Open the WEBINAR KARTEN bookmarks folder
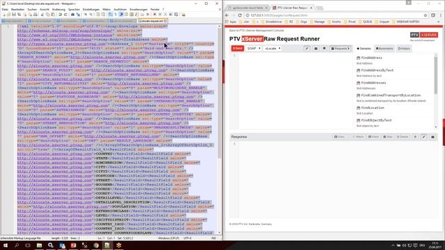 [x=405, y=22]
